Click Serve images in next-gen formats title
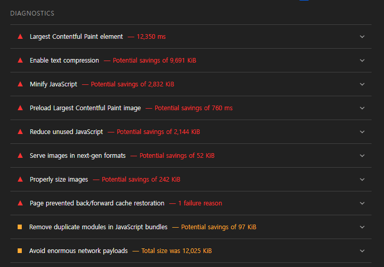This screenshot has height=267, width=384. coord(78,156)
